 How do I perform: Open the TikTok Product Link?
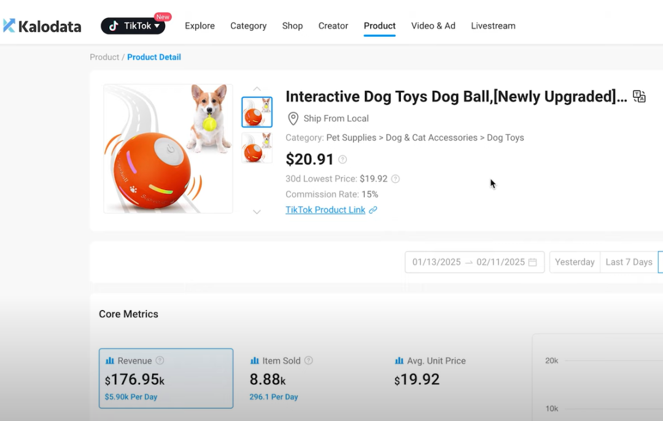point(325,210)
